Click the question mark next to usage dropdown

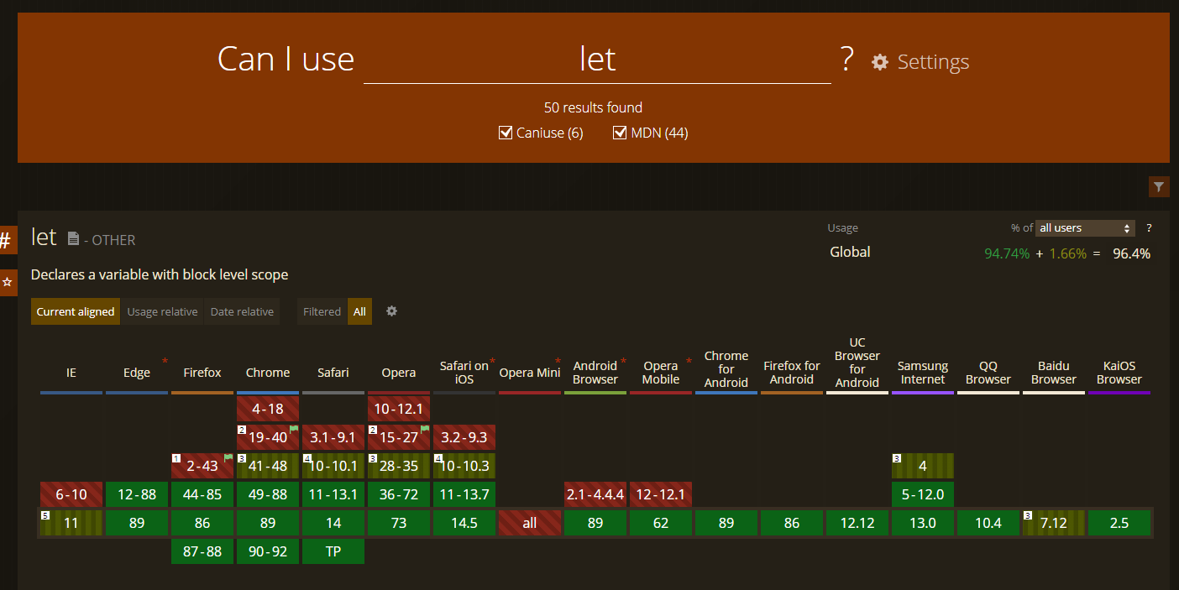[1149, 228]
